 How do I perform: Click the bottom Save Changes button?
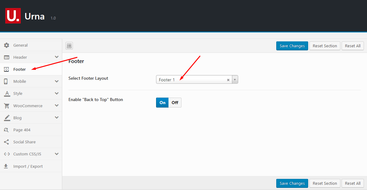(x=292, y=184)
